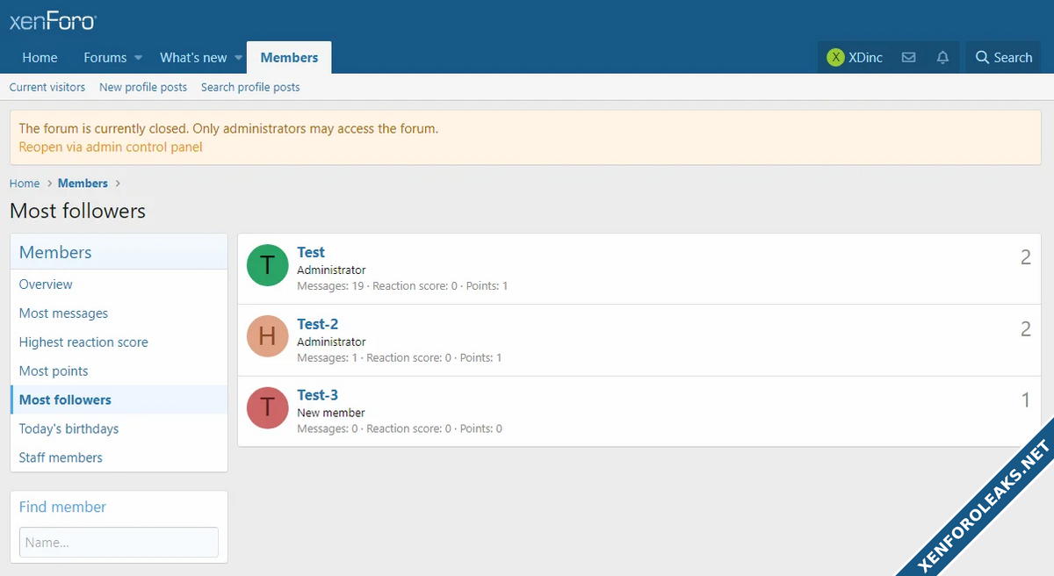Open Current visitors link
1054x576 pixels.
point(47,87)
